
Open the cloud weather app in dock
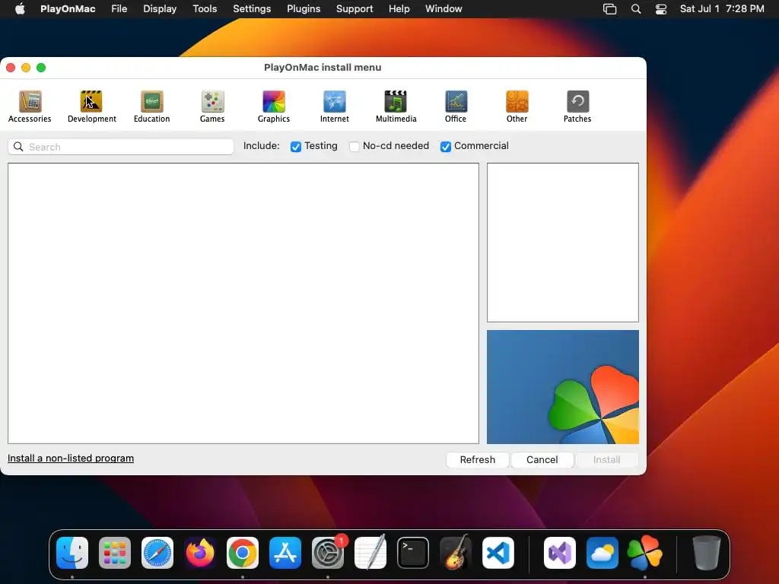[603, 553]
